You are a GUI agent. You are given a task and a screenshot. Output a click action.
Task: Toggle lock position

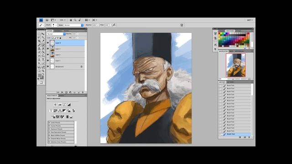tap(58, 38)
